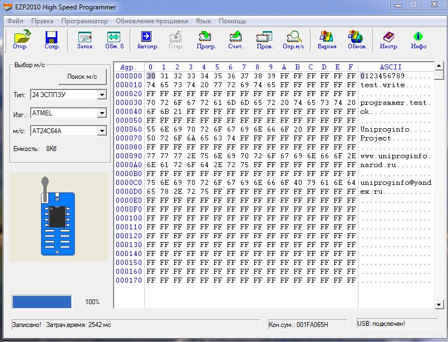The image size is (448, 342).
Task: Click the 100% progress bar
Action: tap(42, 302)
